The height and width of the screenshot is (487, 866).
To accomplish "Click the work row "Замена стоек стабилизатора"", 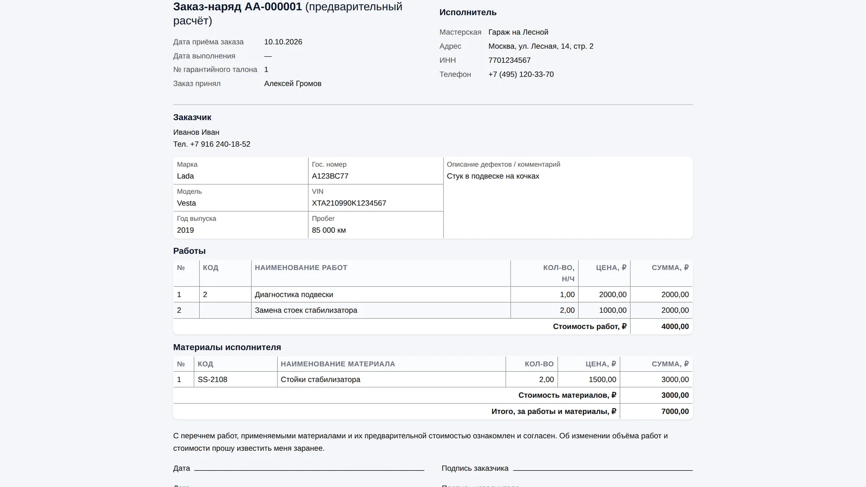I will [x=433, y=310].
